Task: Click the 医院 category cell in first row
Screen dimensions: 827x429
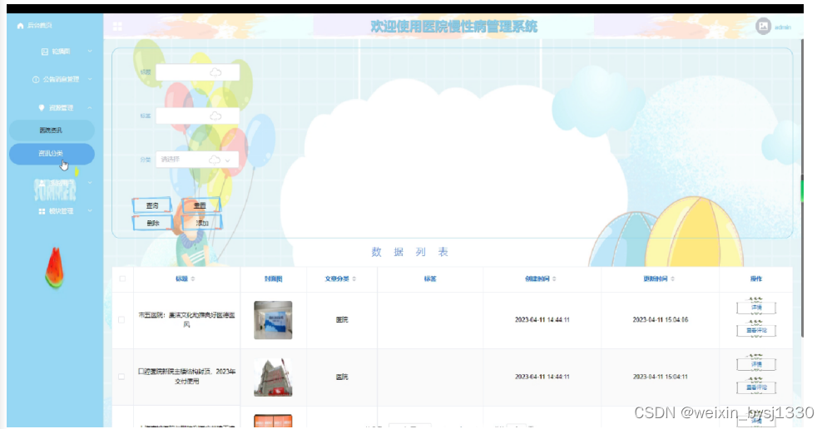Action: tap(342, 320)
